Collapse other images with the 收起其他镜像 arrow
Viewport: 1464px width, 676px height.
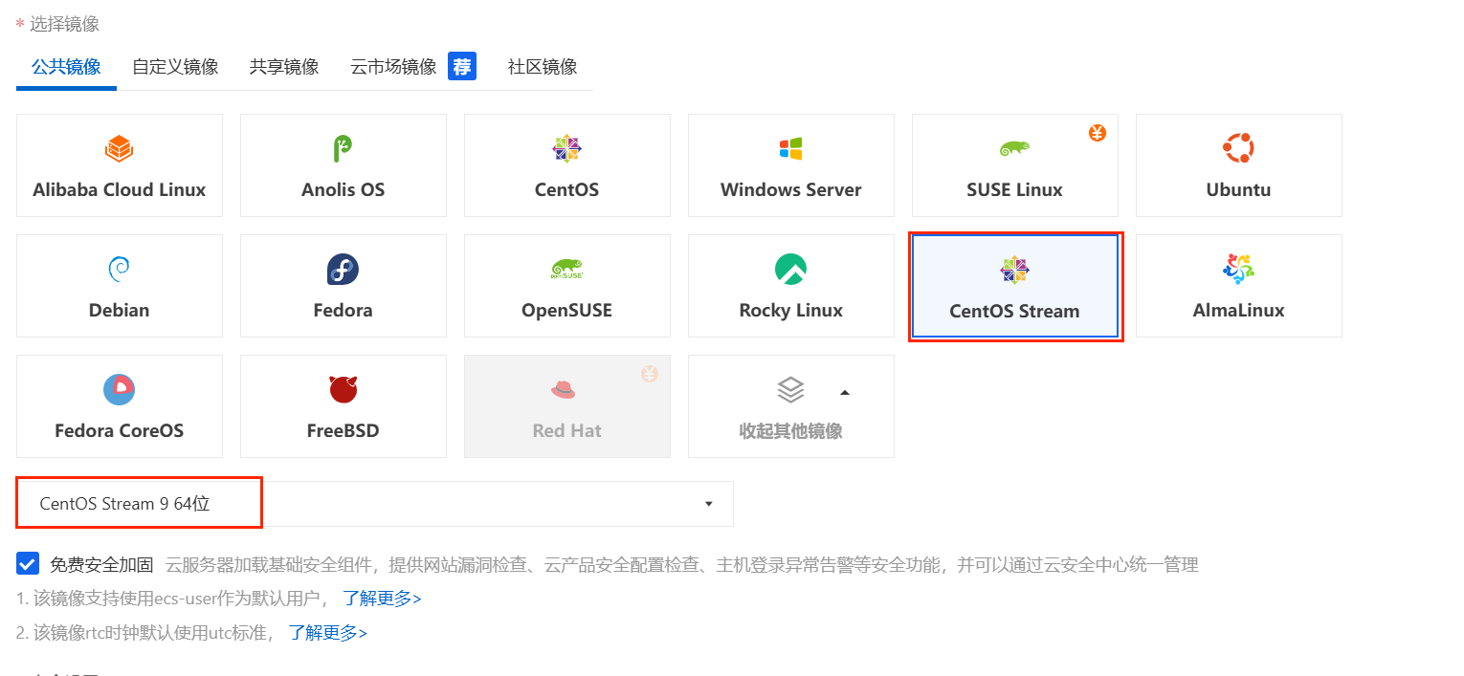[845, 392]
